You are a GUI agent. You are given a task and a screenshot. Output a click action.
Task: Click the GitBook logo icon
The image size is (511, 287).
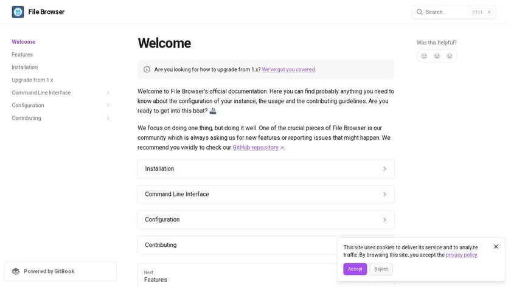pos(16,271)
